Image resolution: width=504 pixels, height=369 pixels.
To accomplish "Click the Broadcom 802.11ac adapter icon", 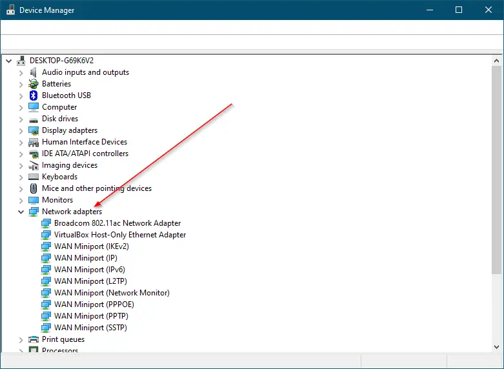I will pos(46,223).
